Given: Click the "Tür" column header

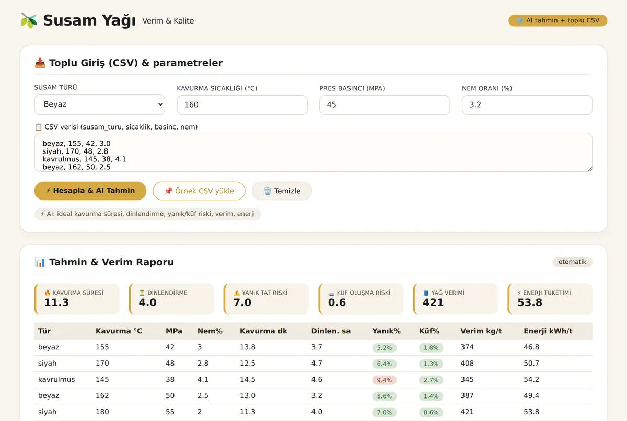Looking at the screenshot, I should tap(44, 331).
